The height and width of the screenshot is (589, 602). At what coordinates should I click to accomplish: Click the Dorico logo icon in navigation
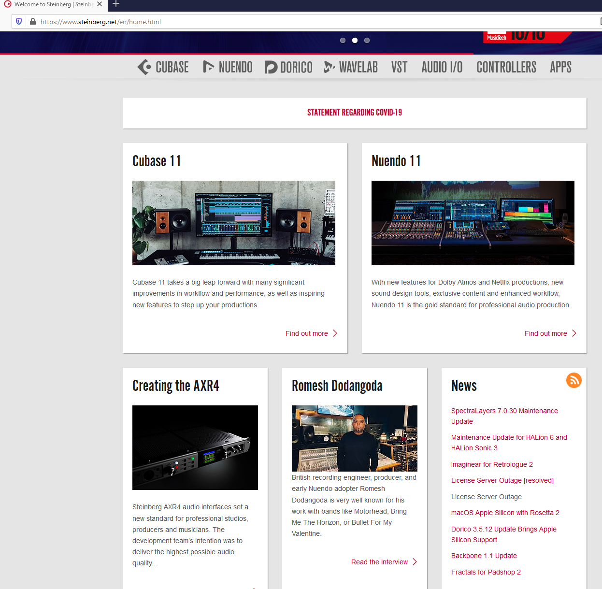click(x=271, y=67)
